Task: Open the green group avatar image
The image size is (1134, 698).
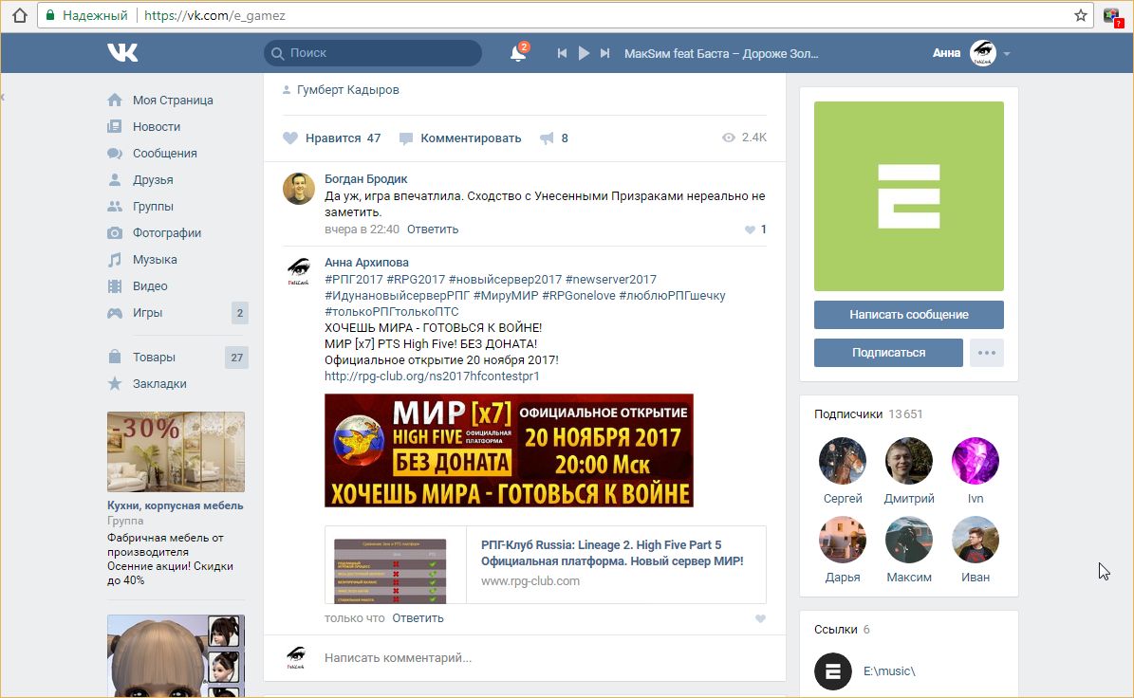Action: (908, 195)
